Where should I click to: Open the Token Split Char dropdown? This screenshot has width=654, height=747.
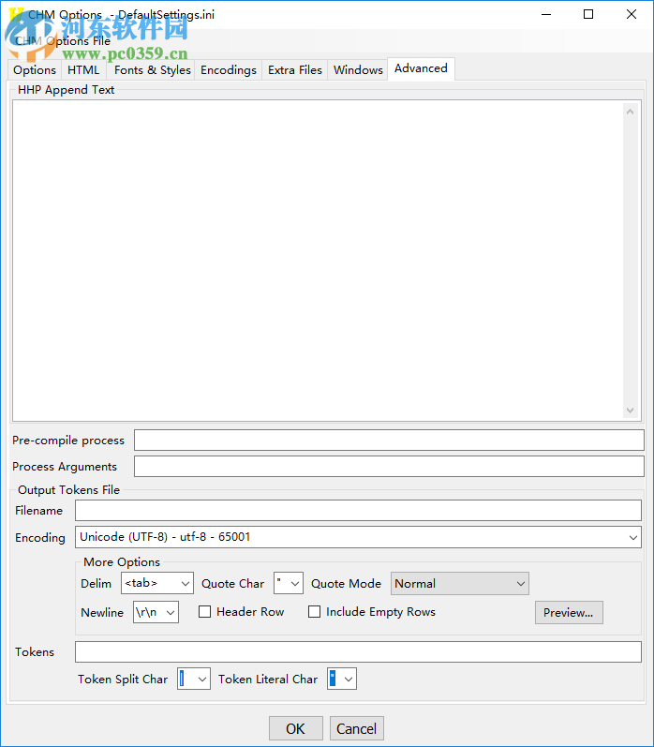point(202,679)
